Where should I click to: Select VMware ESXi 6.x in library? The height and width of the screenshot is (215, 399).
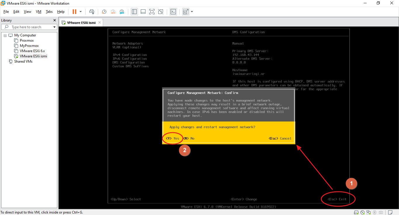point(32,51)
